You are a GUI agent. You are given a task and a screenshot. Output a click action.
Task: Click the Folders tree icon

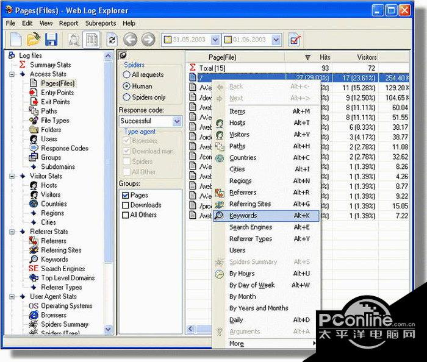point(34,129)
